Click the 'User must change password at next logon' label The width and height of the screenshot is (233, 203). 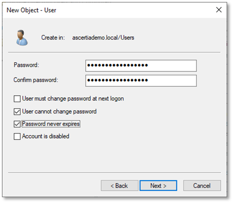coord(73,99)
